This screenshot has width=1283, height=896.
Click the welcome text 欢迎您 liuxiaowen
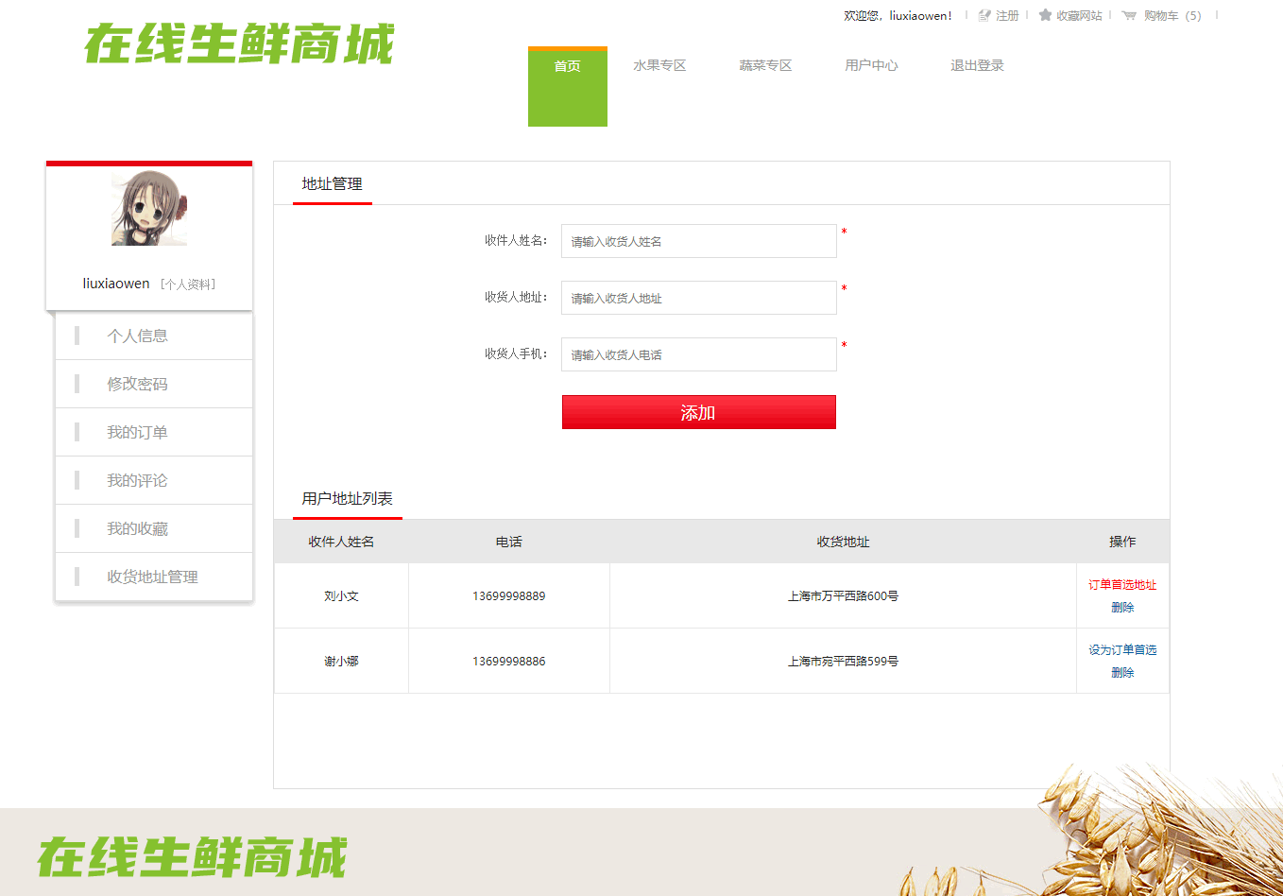click(x=898, y=15)
